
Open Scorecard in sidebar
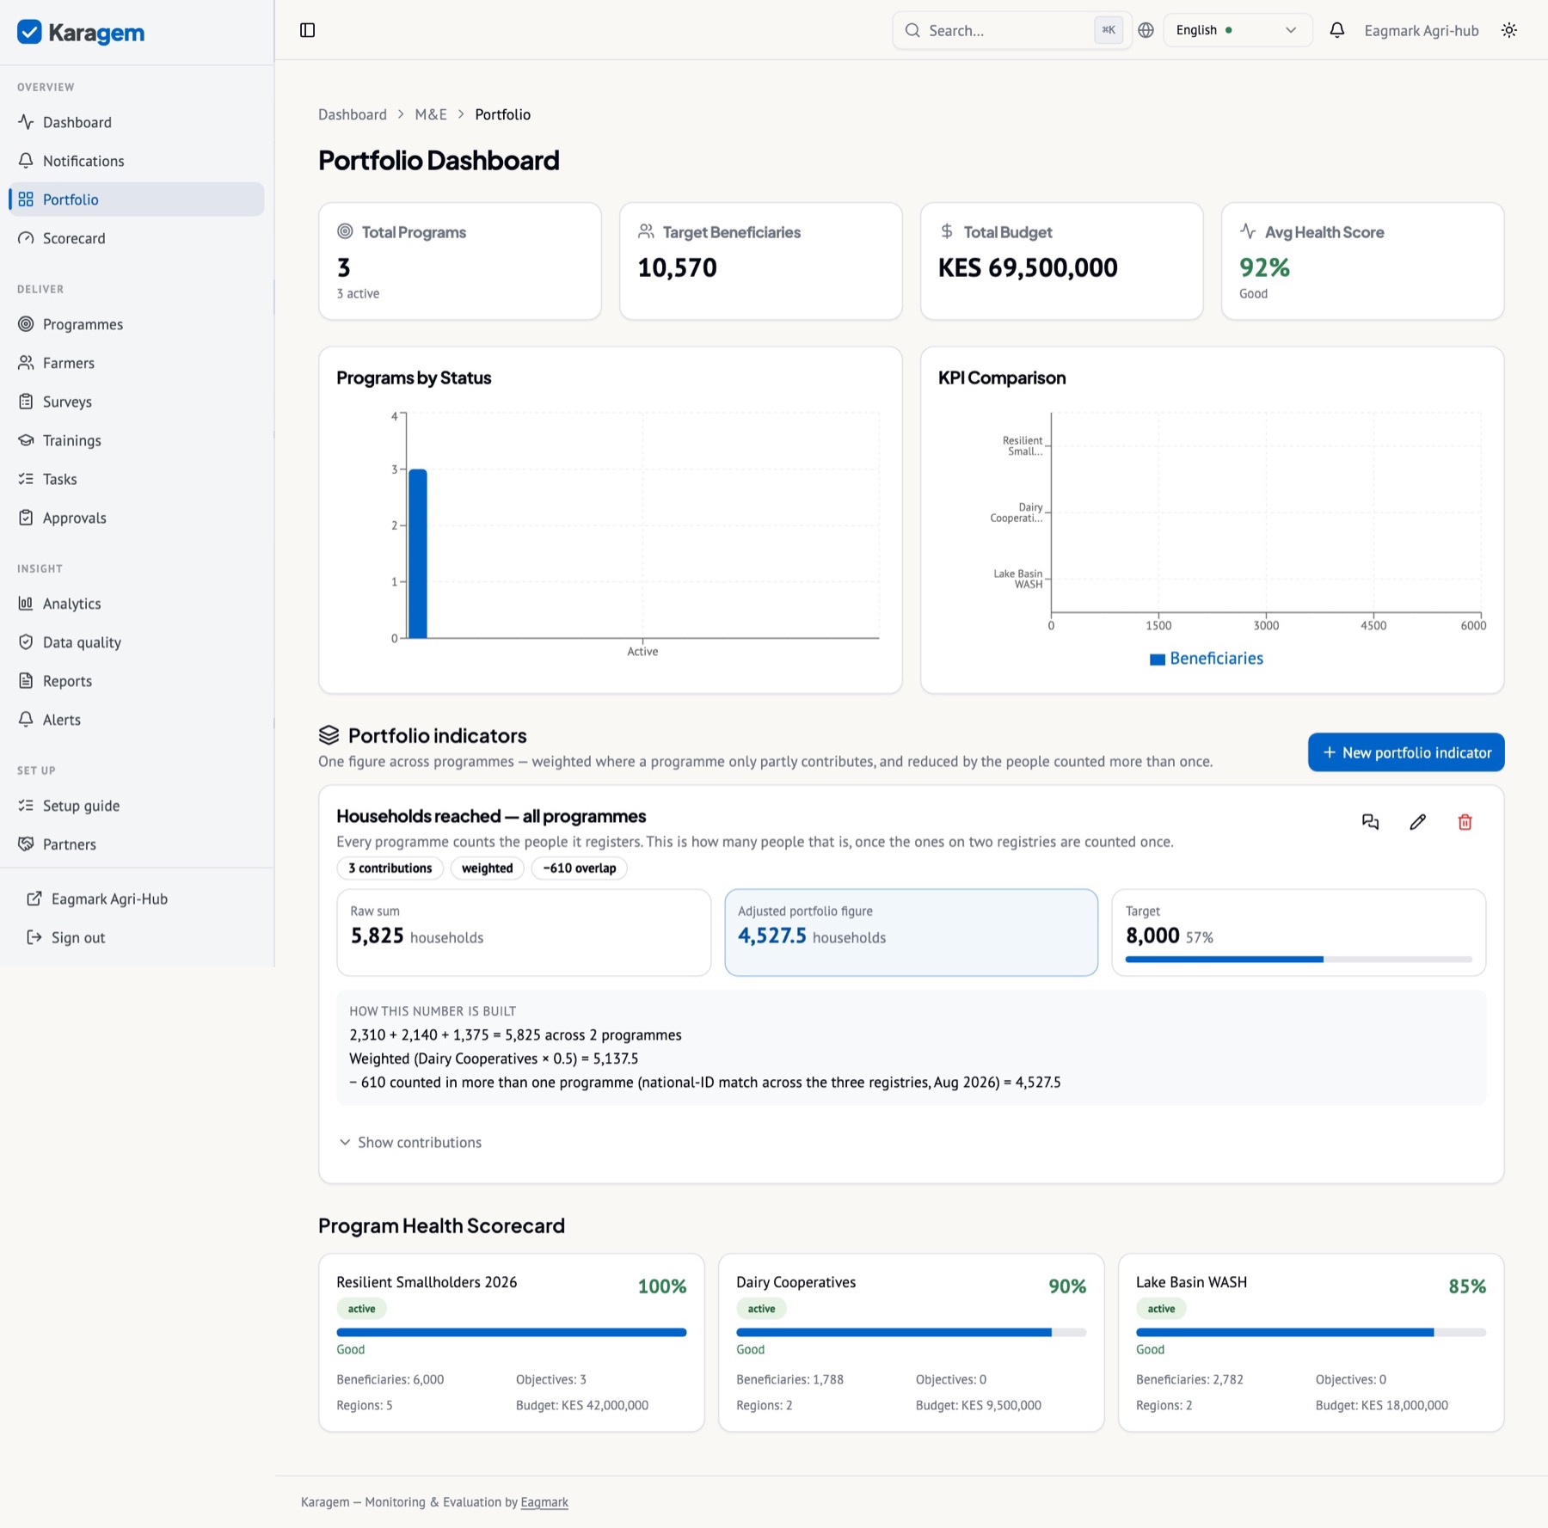coord(137,238)
